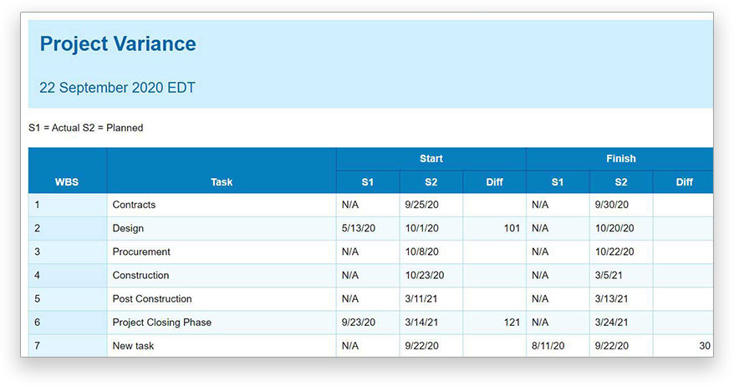Click the "S1 = Actual S2 = Planned" legend
Viewport: 734px width, 386px height.
tap(85, 128)
